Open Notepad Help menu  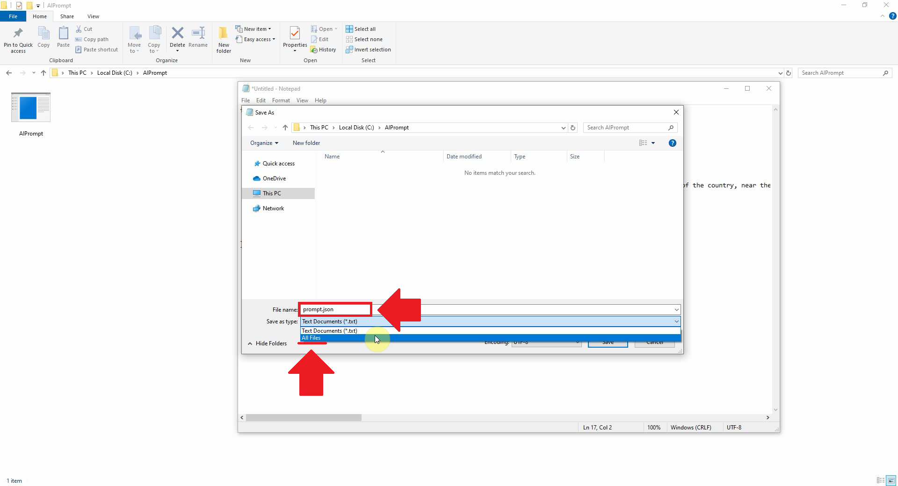(320, 100)
